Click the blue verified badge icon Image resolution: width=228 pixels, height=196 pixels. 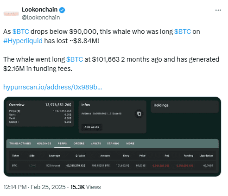[62, 10]
